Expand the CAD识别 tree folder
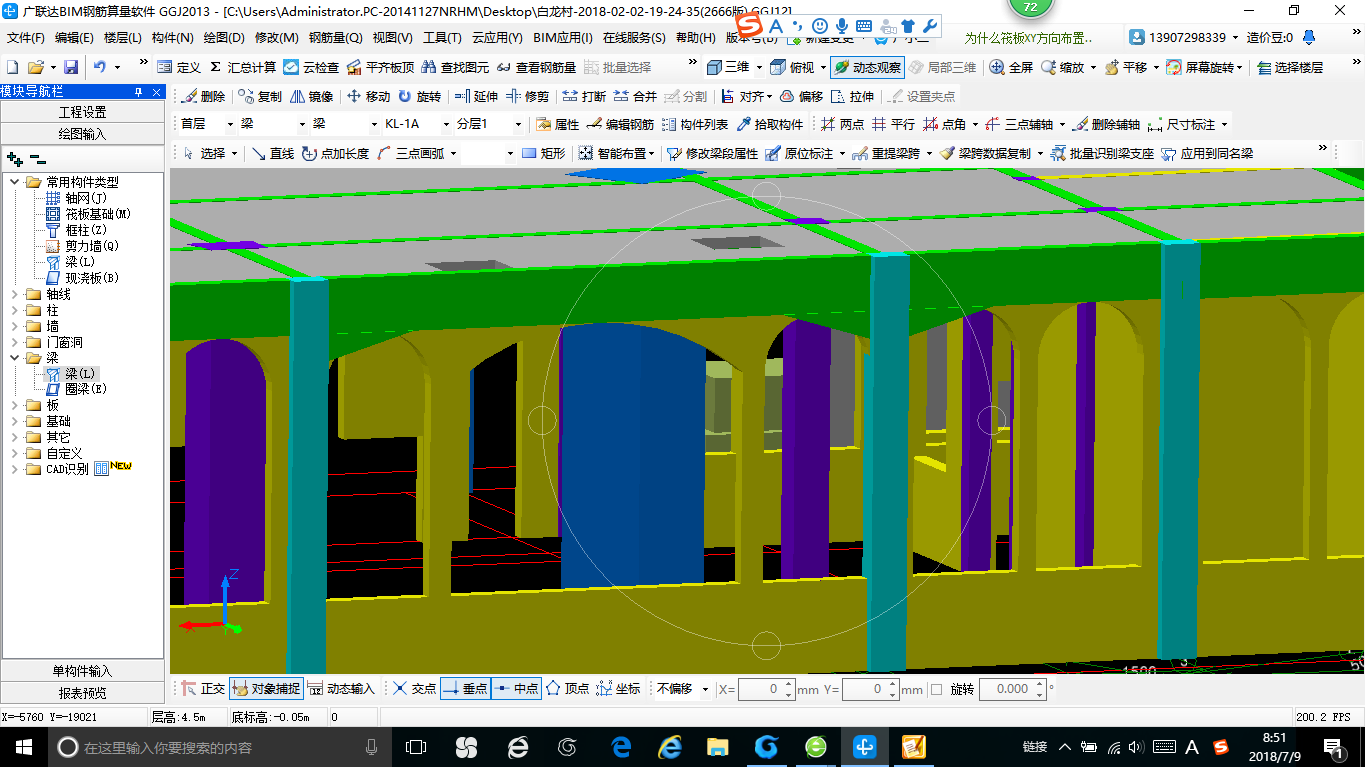 tap(15, 469)
